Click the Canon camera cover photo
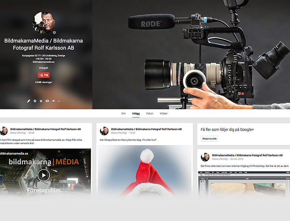290x221 pixels. [x=191, y=54]
